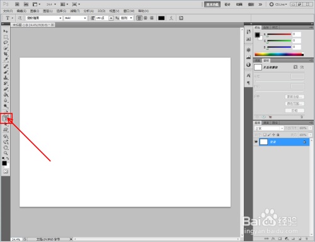This screenshot has width=315, height=242.
Task: Open the Character panel icon
Action: (248, 76)
